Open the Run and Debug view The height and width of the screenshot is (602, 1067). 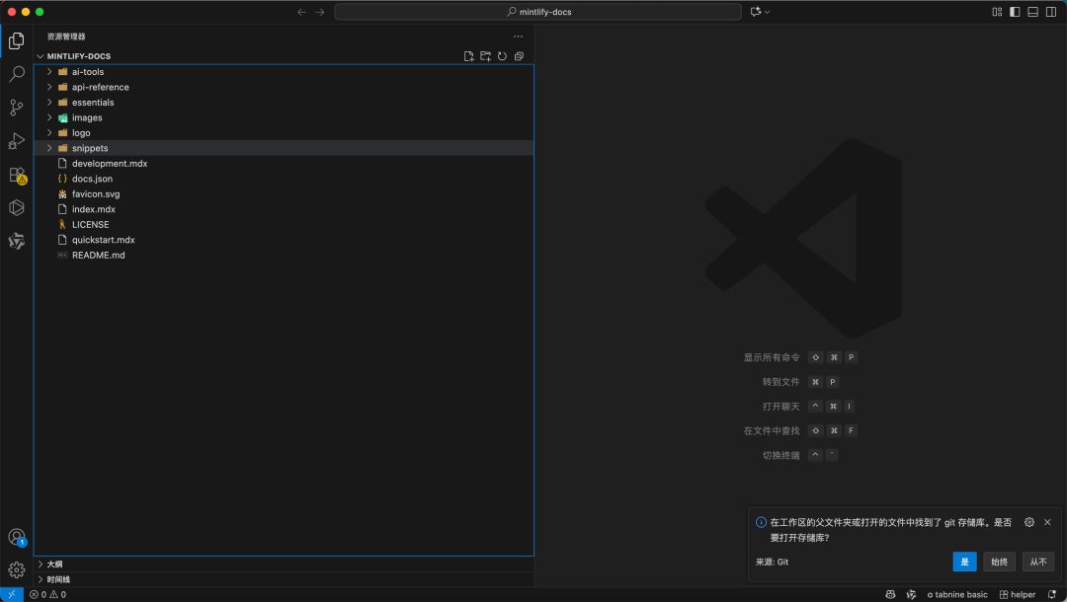[x=17, y=141]
